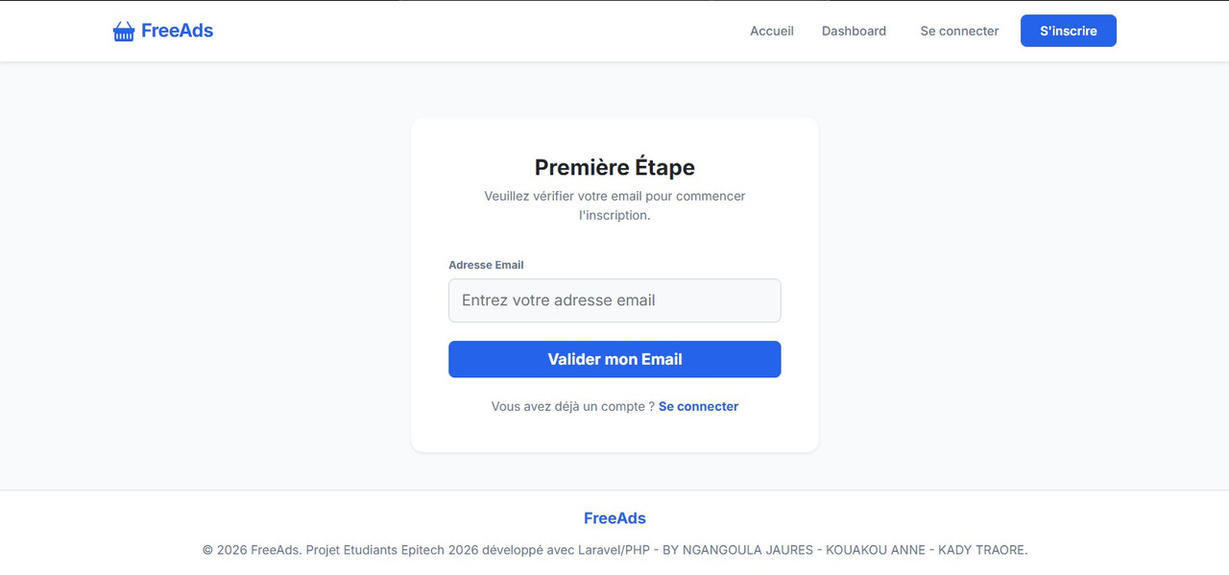Click the Adresse Email field label
Image resolution: width=1229 pixels, height=575 pixels.
pyautogui.click(x=486, y=265)
